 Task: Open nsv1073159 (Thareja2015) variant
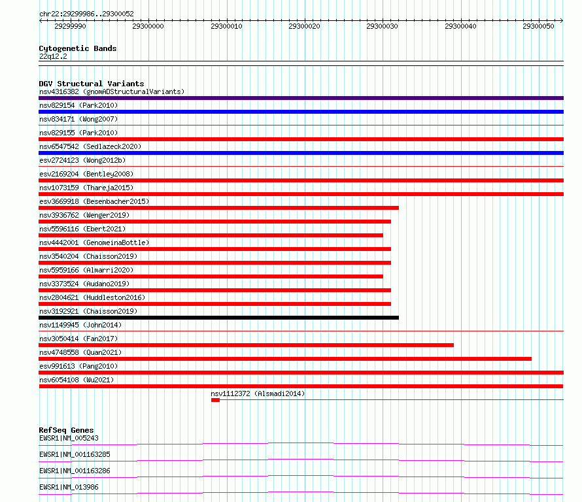coord(86,188)
